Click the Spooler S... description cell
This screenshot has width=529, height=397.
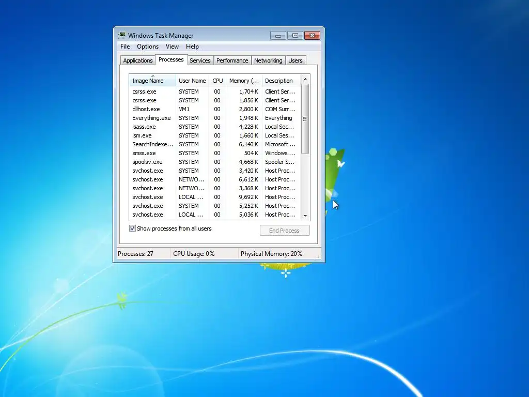[279, 162]
